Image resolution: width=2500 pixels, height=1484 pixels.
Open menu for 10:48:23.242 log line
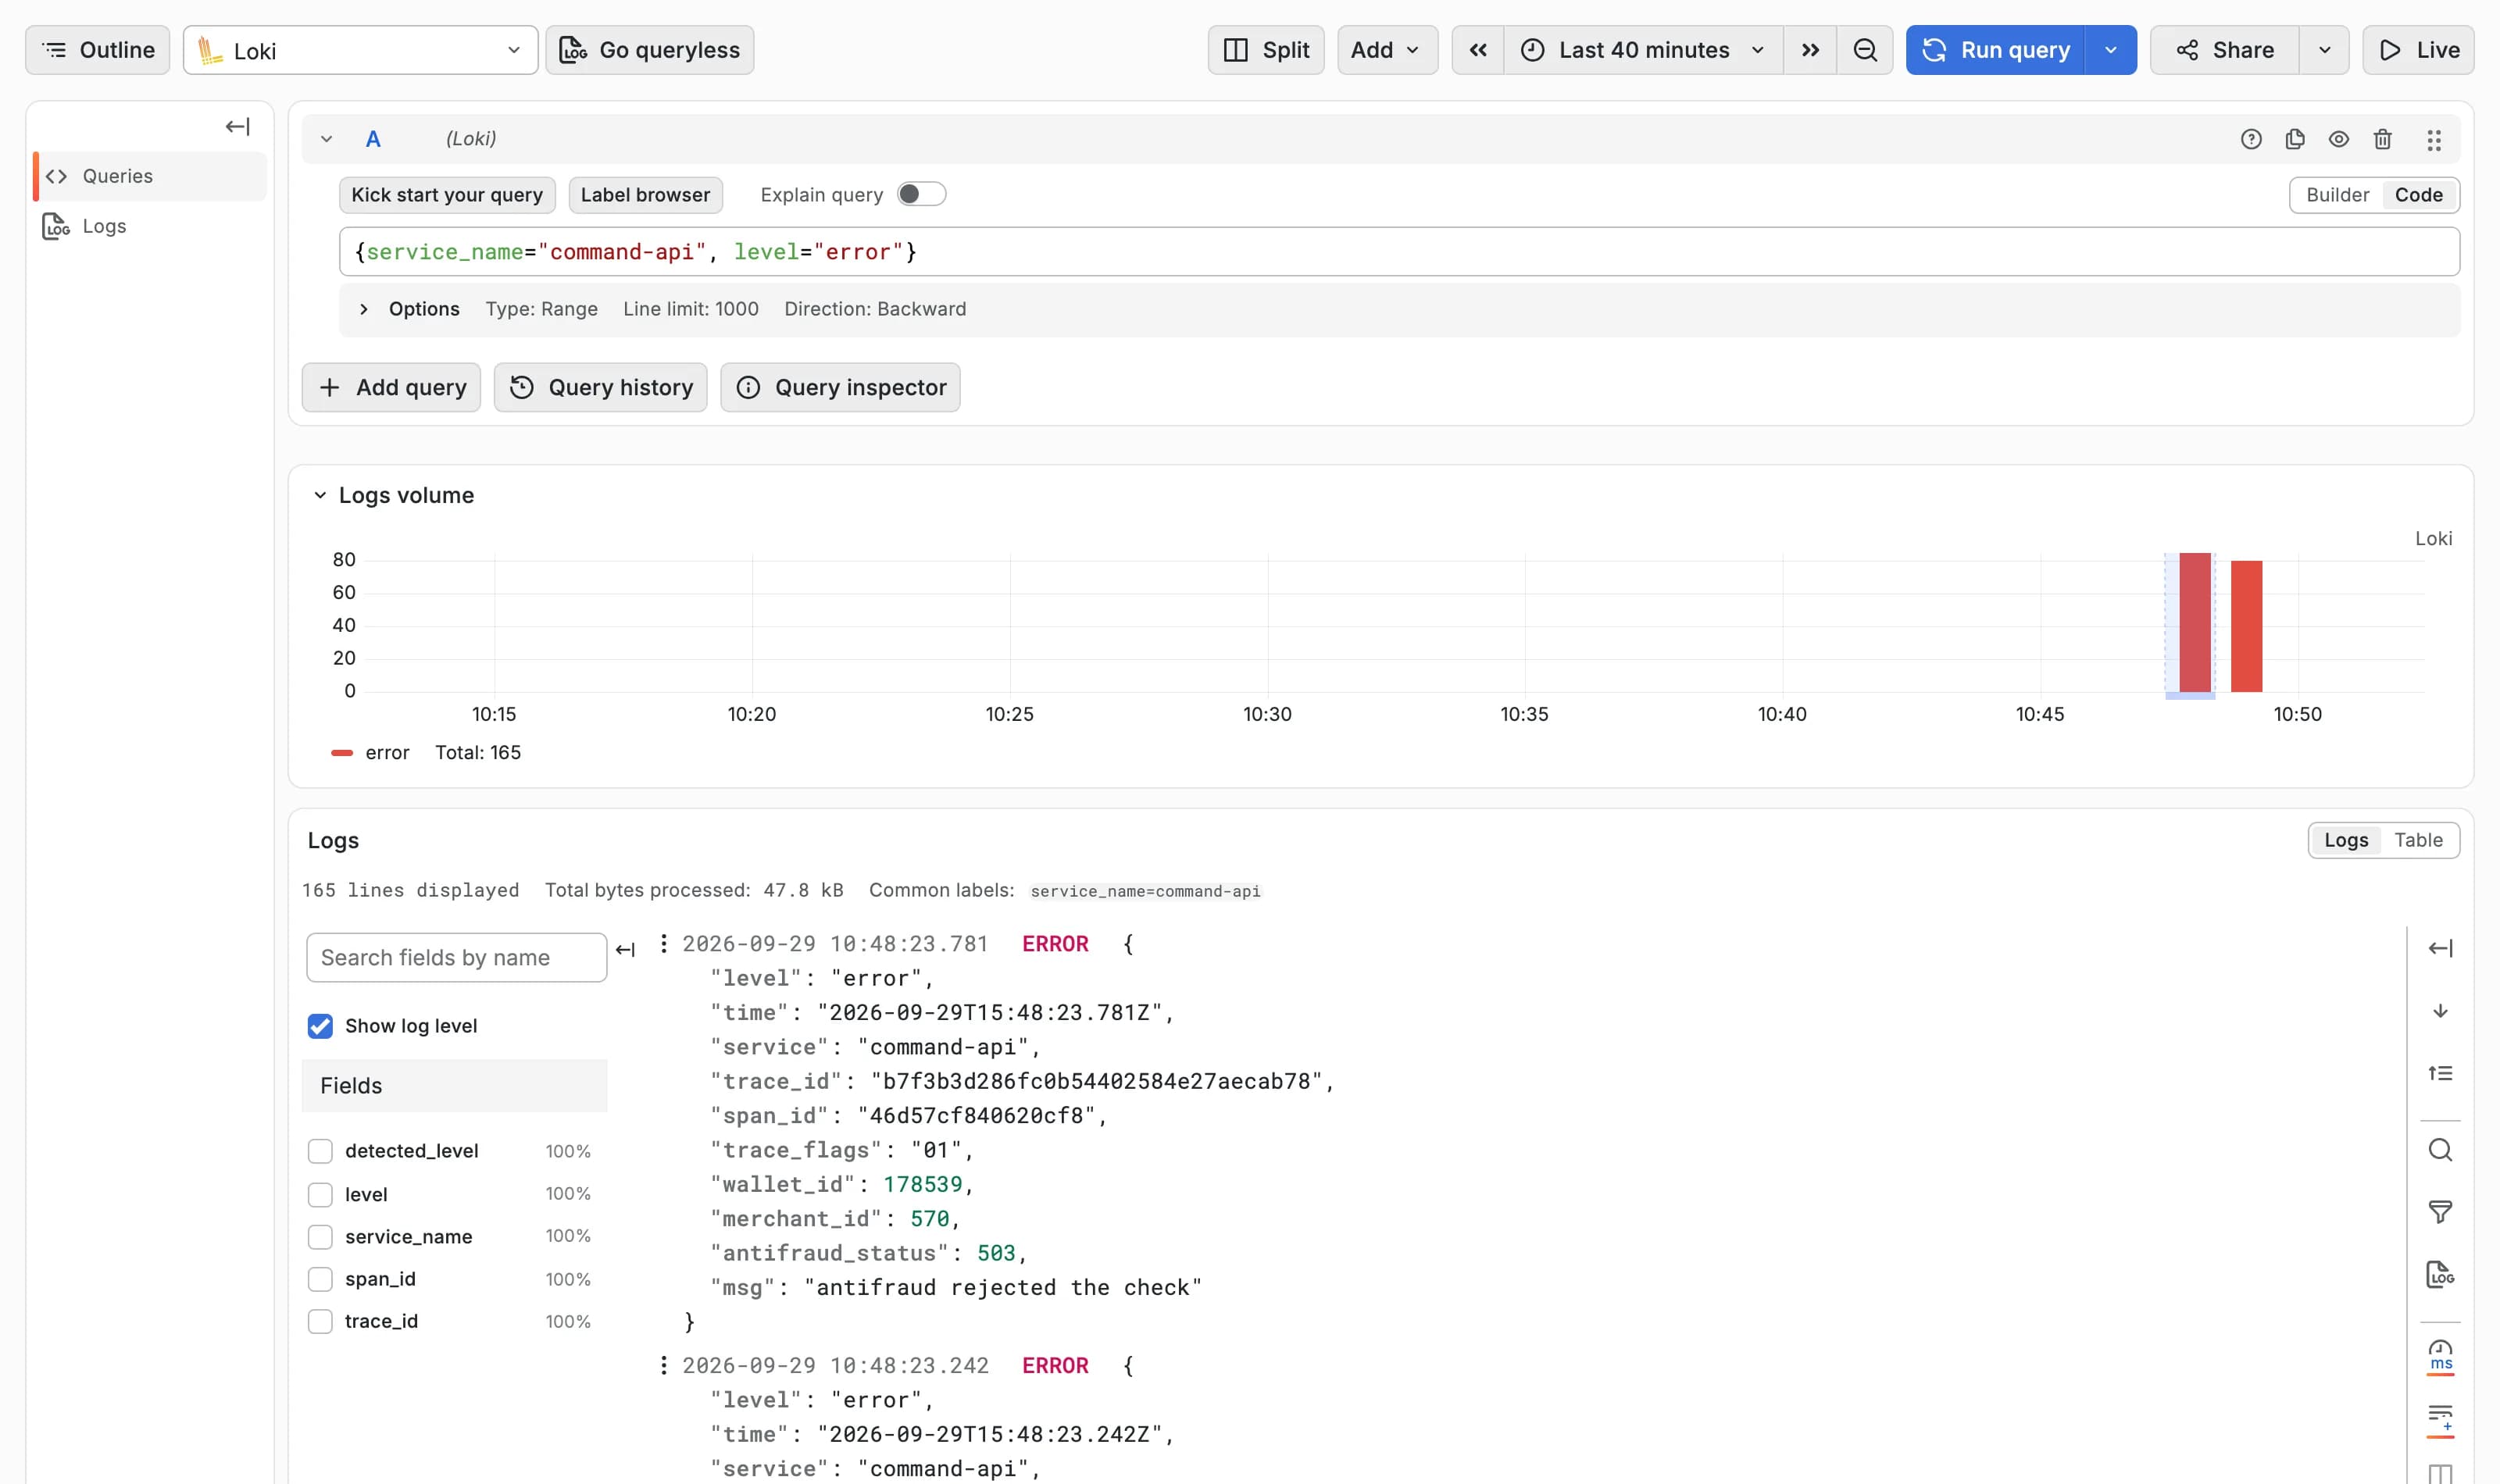pos(664,1366)
